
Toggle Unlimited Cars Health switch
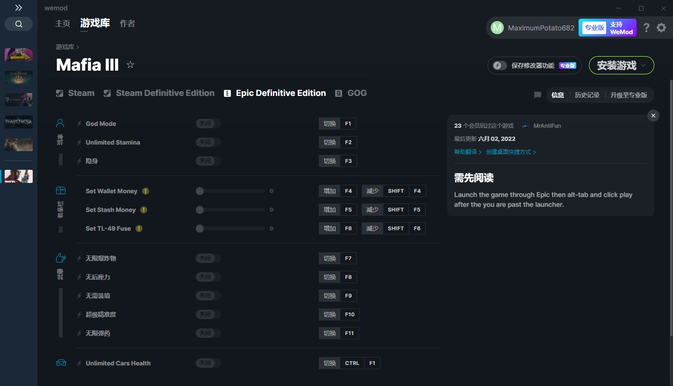208,363
